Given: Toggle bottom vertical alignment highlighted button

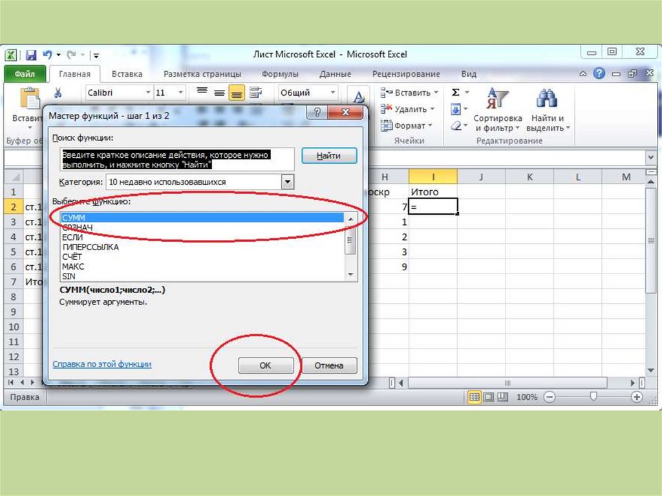Looking at the screenshot, I should point(237,92).
